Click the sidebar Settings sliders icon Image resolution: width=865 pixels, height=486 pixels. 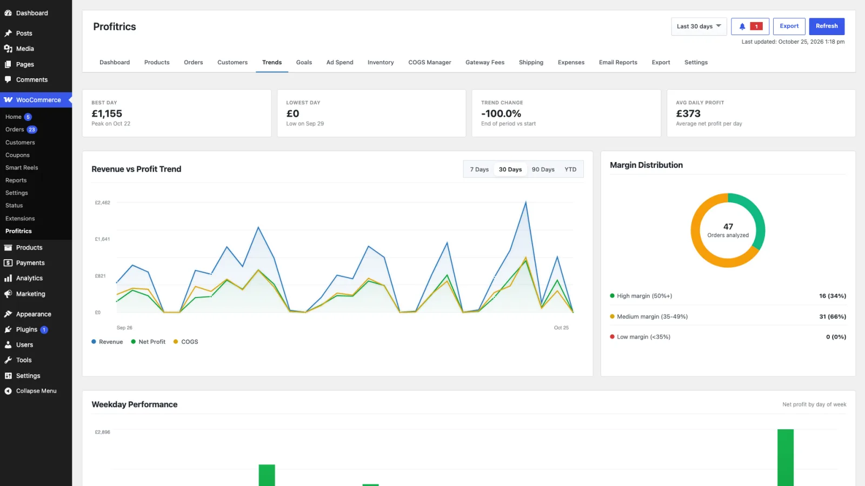(8, 376)
